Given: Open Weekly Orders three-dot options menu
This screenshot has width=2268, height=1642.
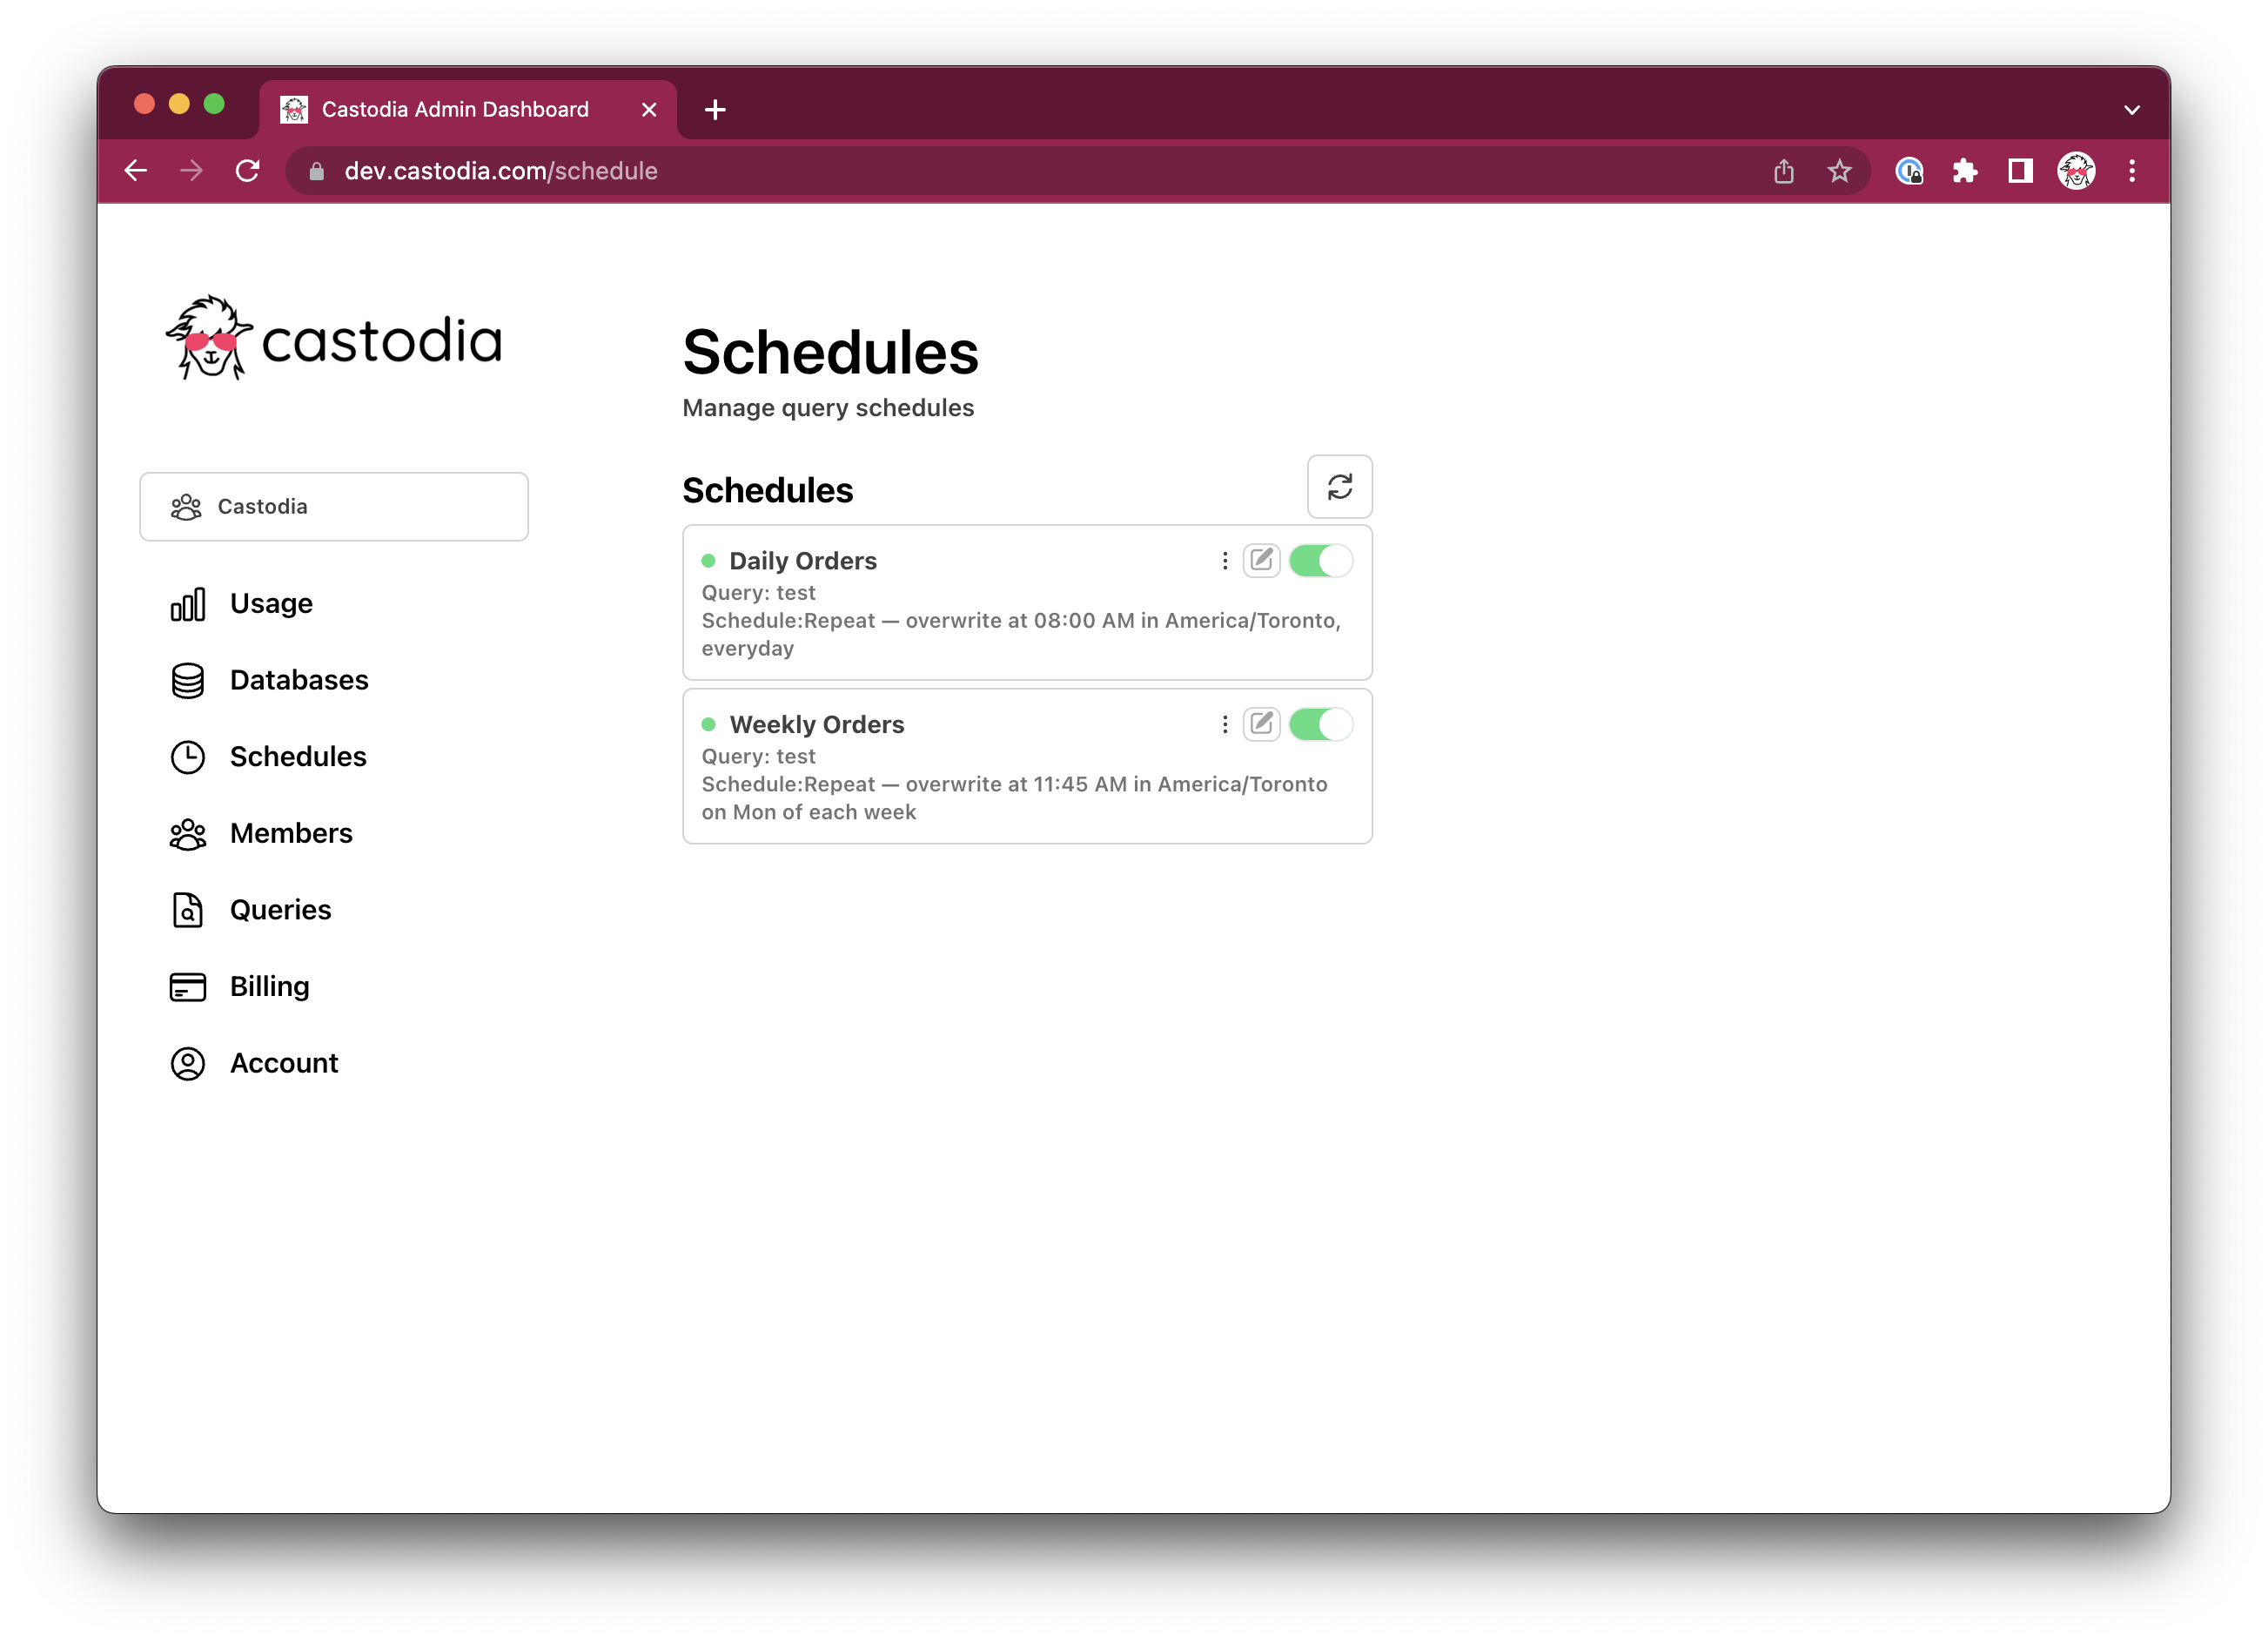Looking at the screenshot, I should [x=1224, y=723].
